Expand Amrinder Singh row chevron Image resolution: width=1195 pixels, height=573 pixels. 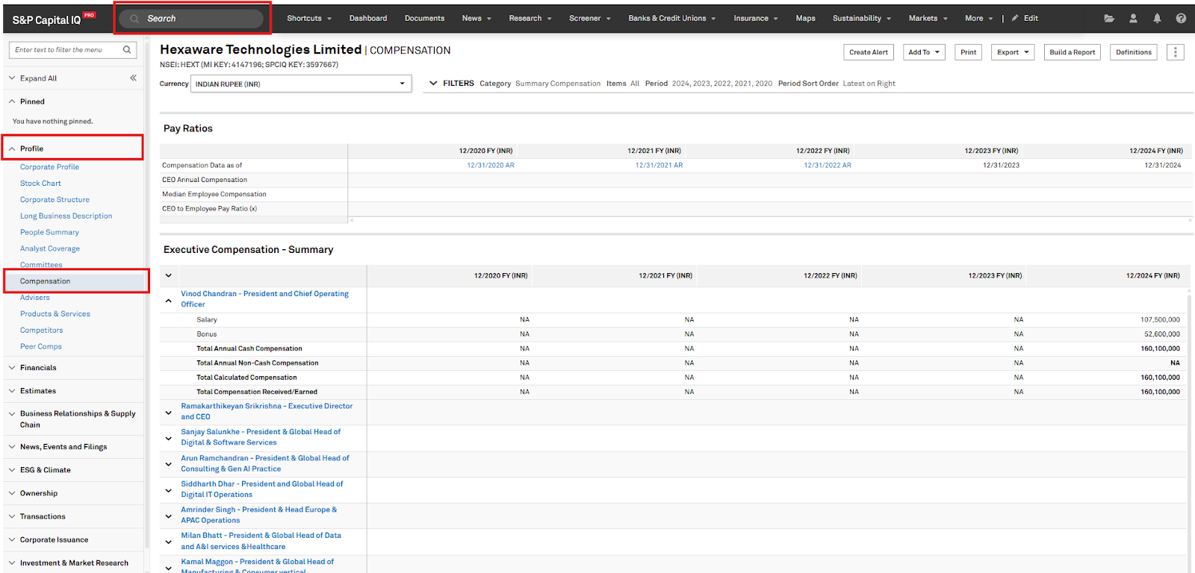168,516
